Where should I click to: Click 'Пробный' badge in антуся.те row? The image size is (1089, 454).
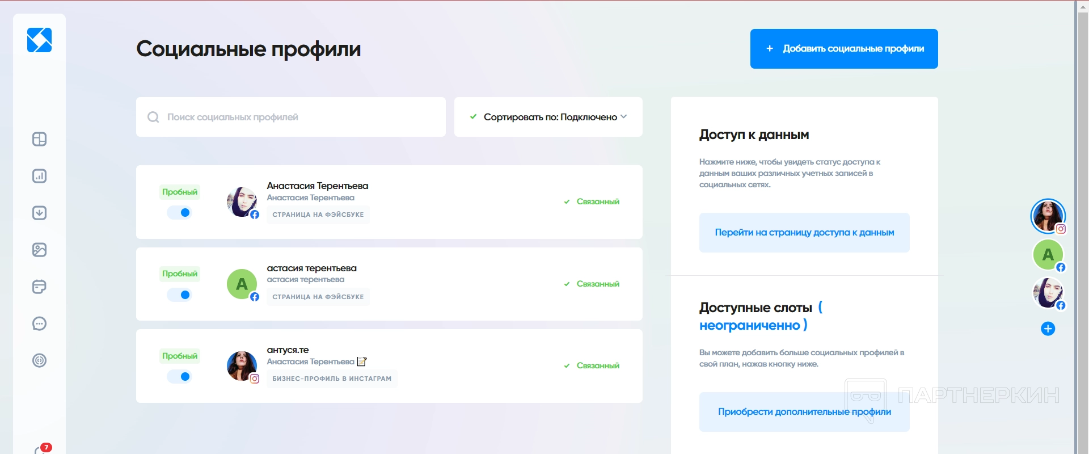(x=180, y=356)
